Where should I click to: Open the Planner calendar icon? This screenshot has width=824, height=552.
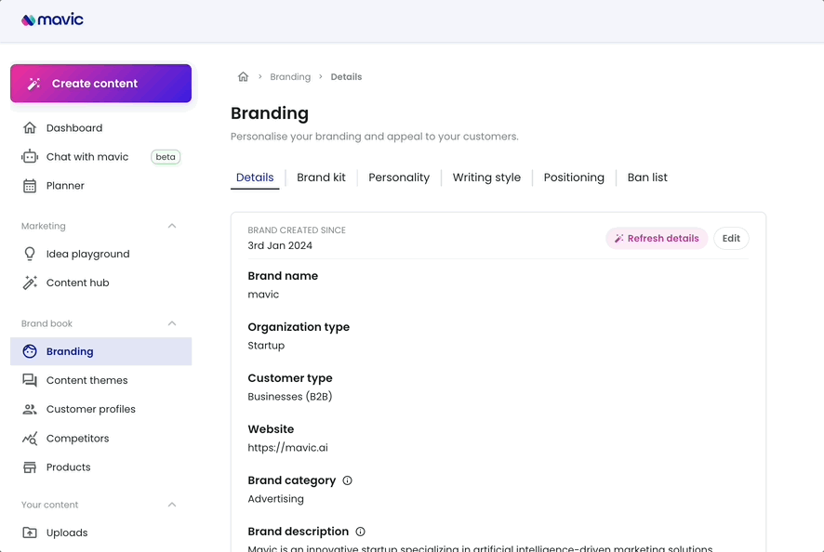point(30,186)
